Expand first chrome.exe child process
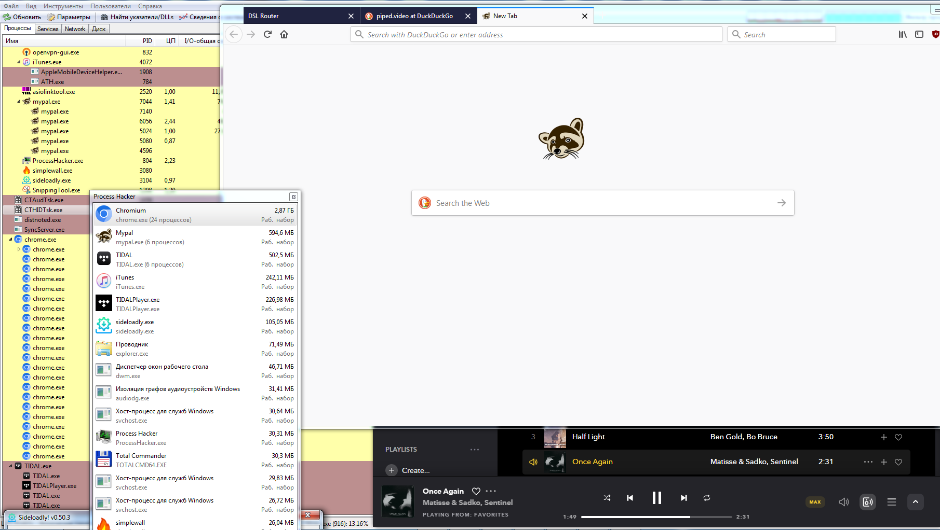The height and width of the screenshot is (530, 940). (19, 249)
